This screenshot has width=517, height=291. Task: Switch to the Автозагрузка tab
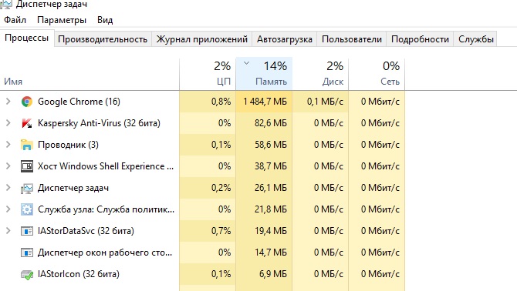pyautogui.click(x=285, y=39)
